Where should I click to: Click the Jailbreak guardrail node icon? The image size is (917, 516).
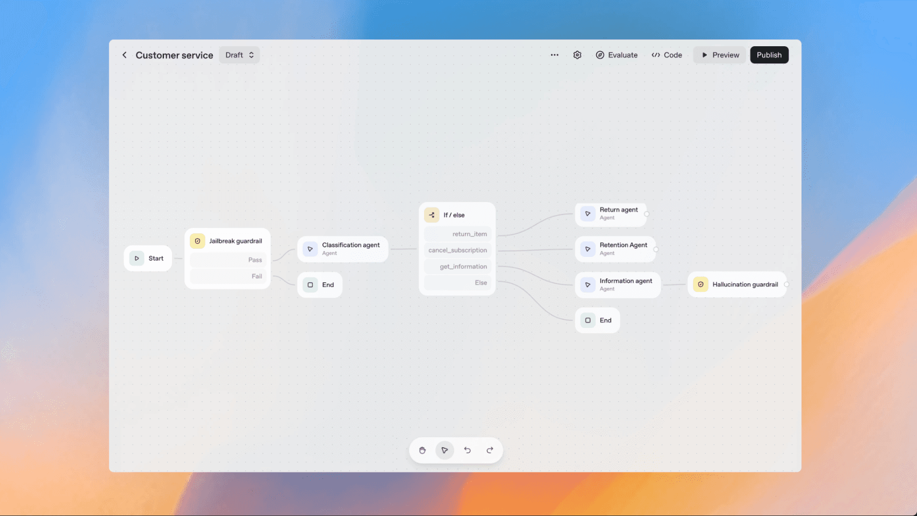coord(198,241)
